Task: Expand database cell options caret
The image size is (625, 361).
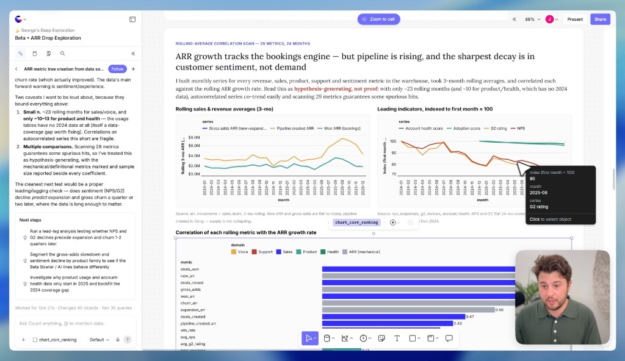Action: point(333,338)
